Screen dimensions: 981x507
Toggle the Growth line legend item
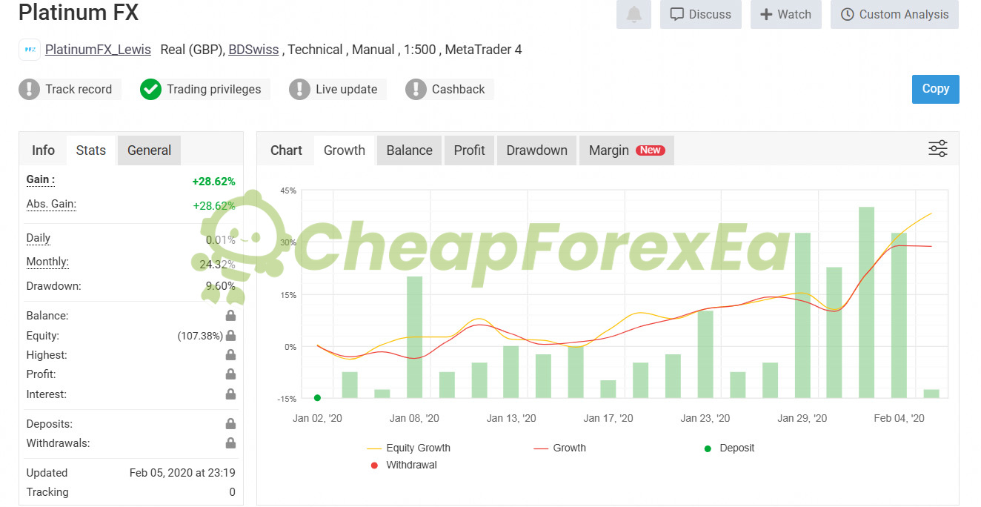pos(559,448)
